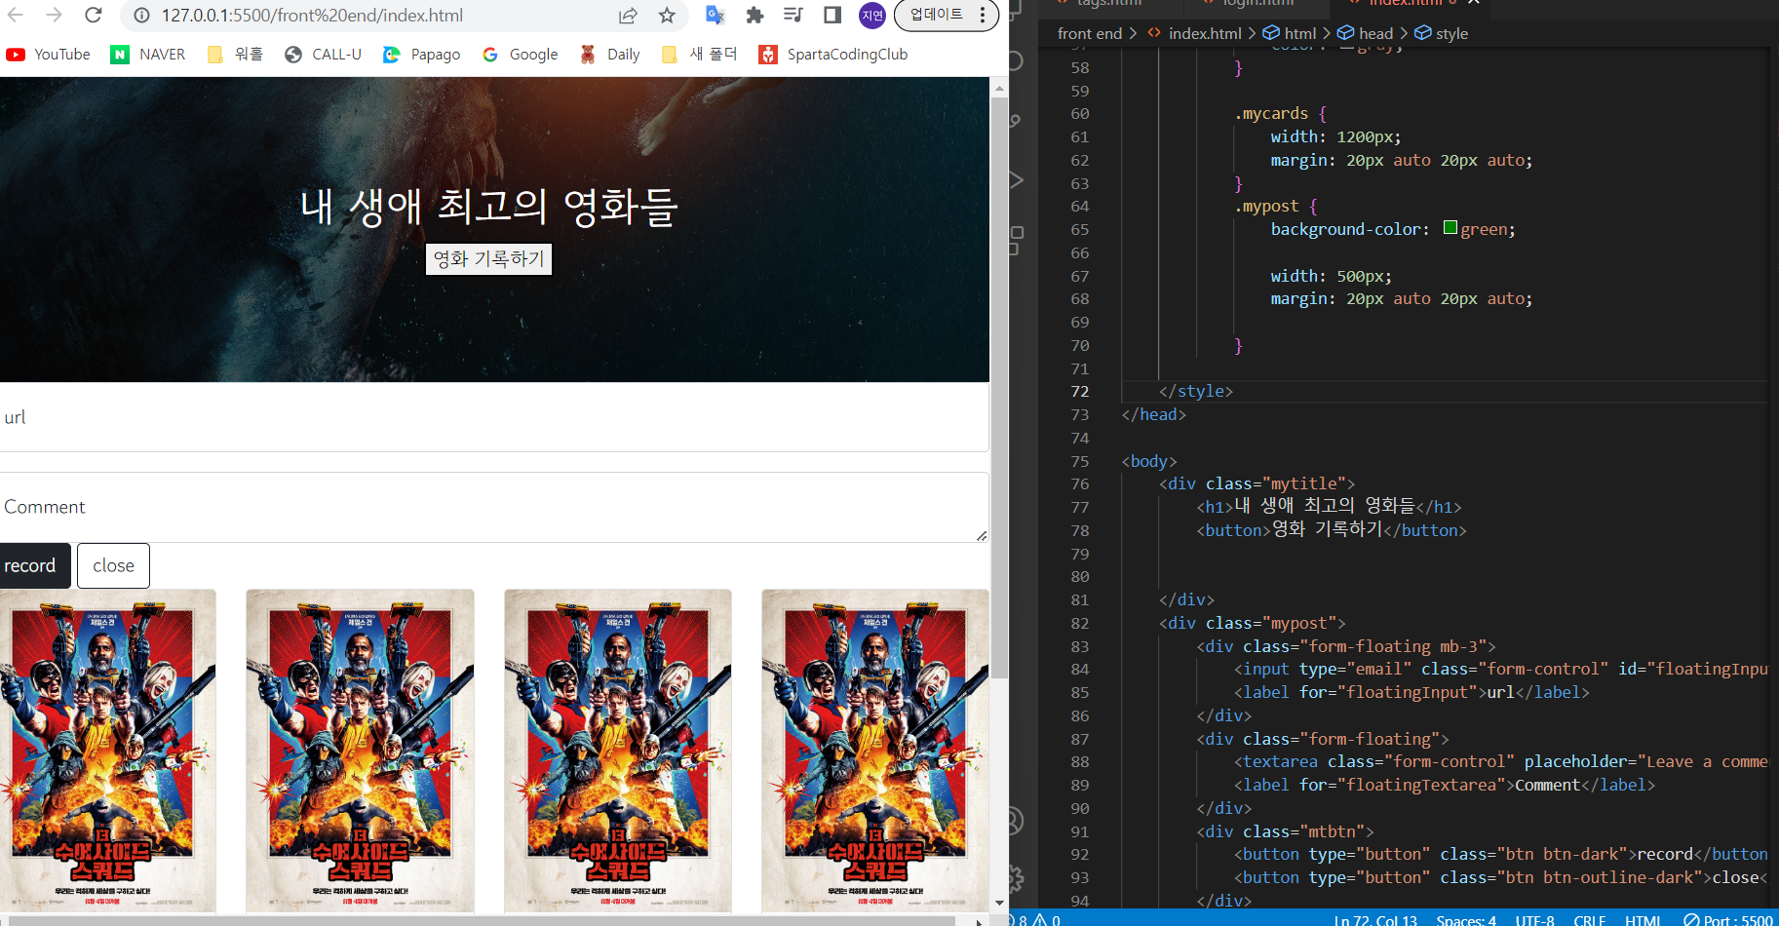The width and height of the screenshot is (1779, 926).
Task: Change encoding via UTF-8 status
Action: click(x=1534, y=920)
